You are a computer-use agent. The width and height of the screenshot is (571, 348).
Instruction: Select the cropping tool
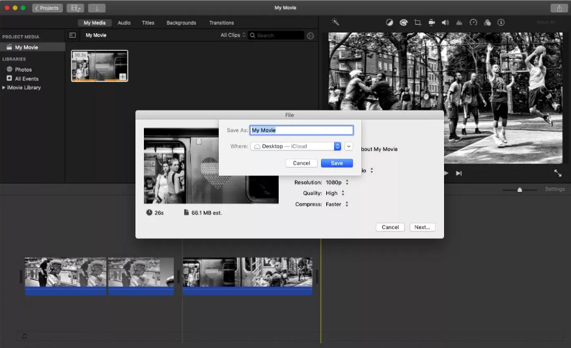418,23
